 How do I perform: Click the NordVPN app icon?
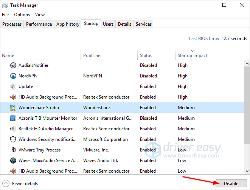[x=13, y=76]
